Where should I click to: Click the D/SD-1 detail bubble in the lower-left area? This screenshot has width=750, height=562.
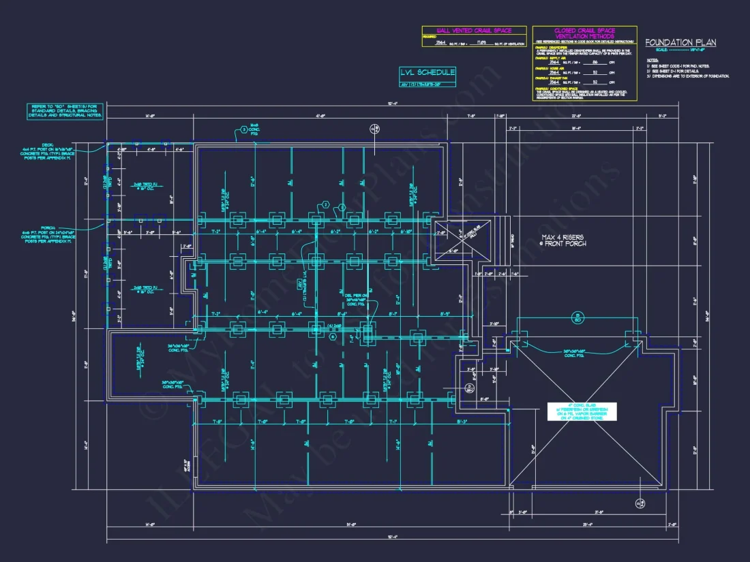click(x=470, y=388)
